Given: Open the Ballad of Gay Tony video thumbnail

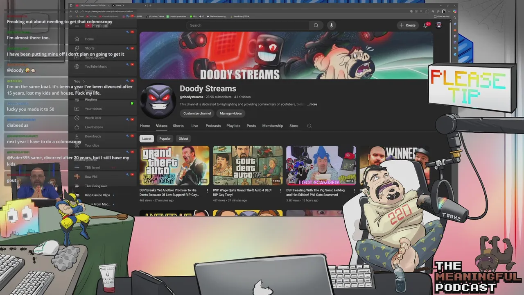Looking at the screenshot, I should pos(174,166).
